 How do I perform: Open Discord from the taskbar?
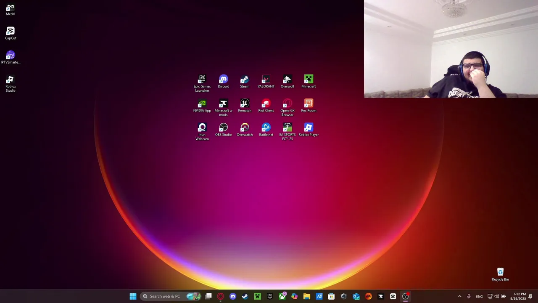pos(233,296)
